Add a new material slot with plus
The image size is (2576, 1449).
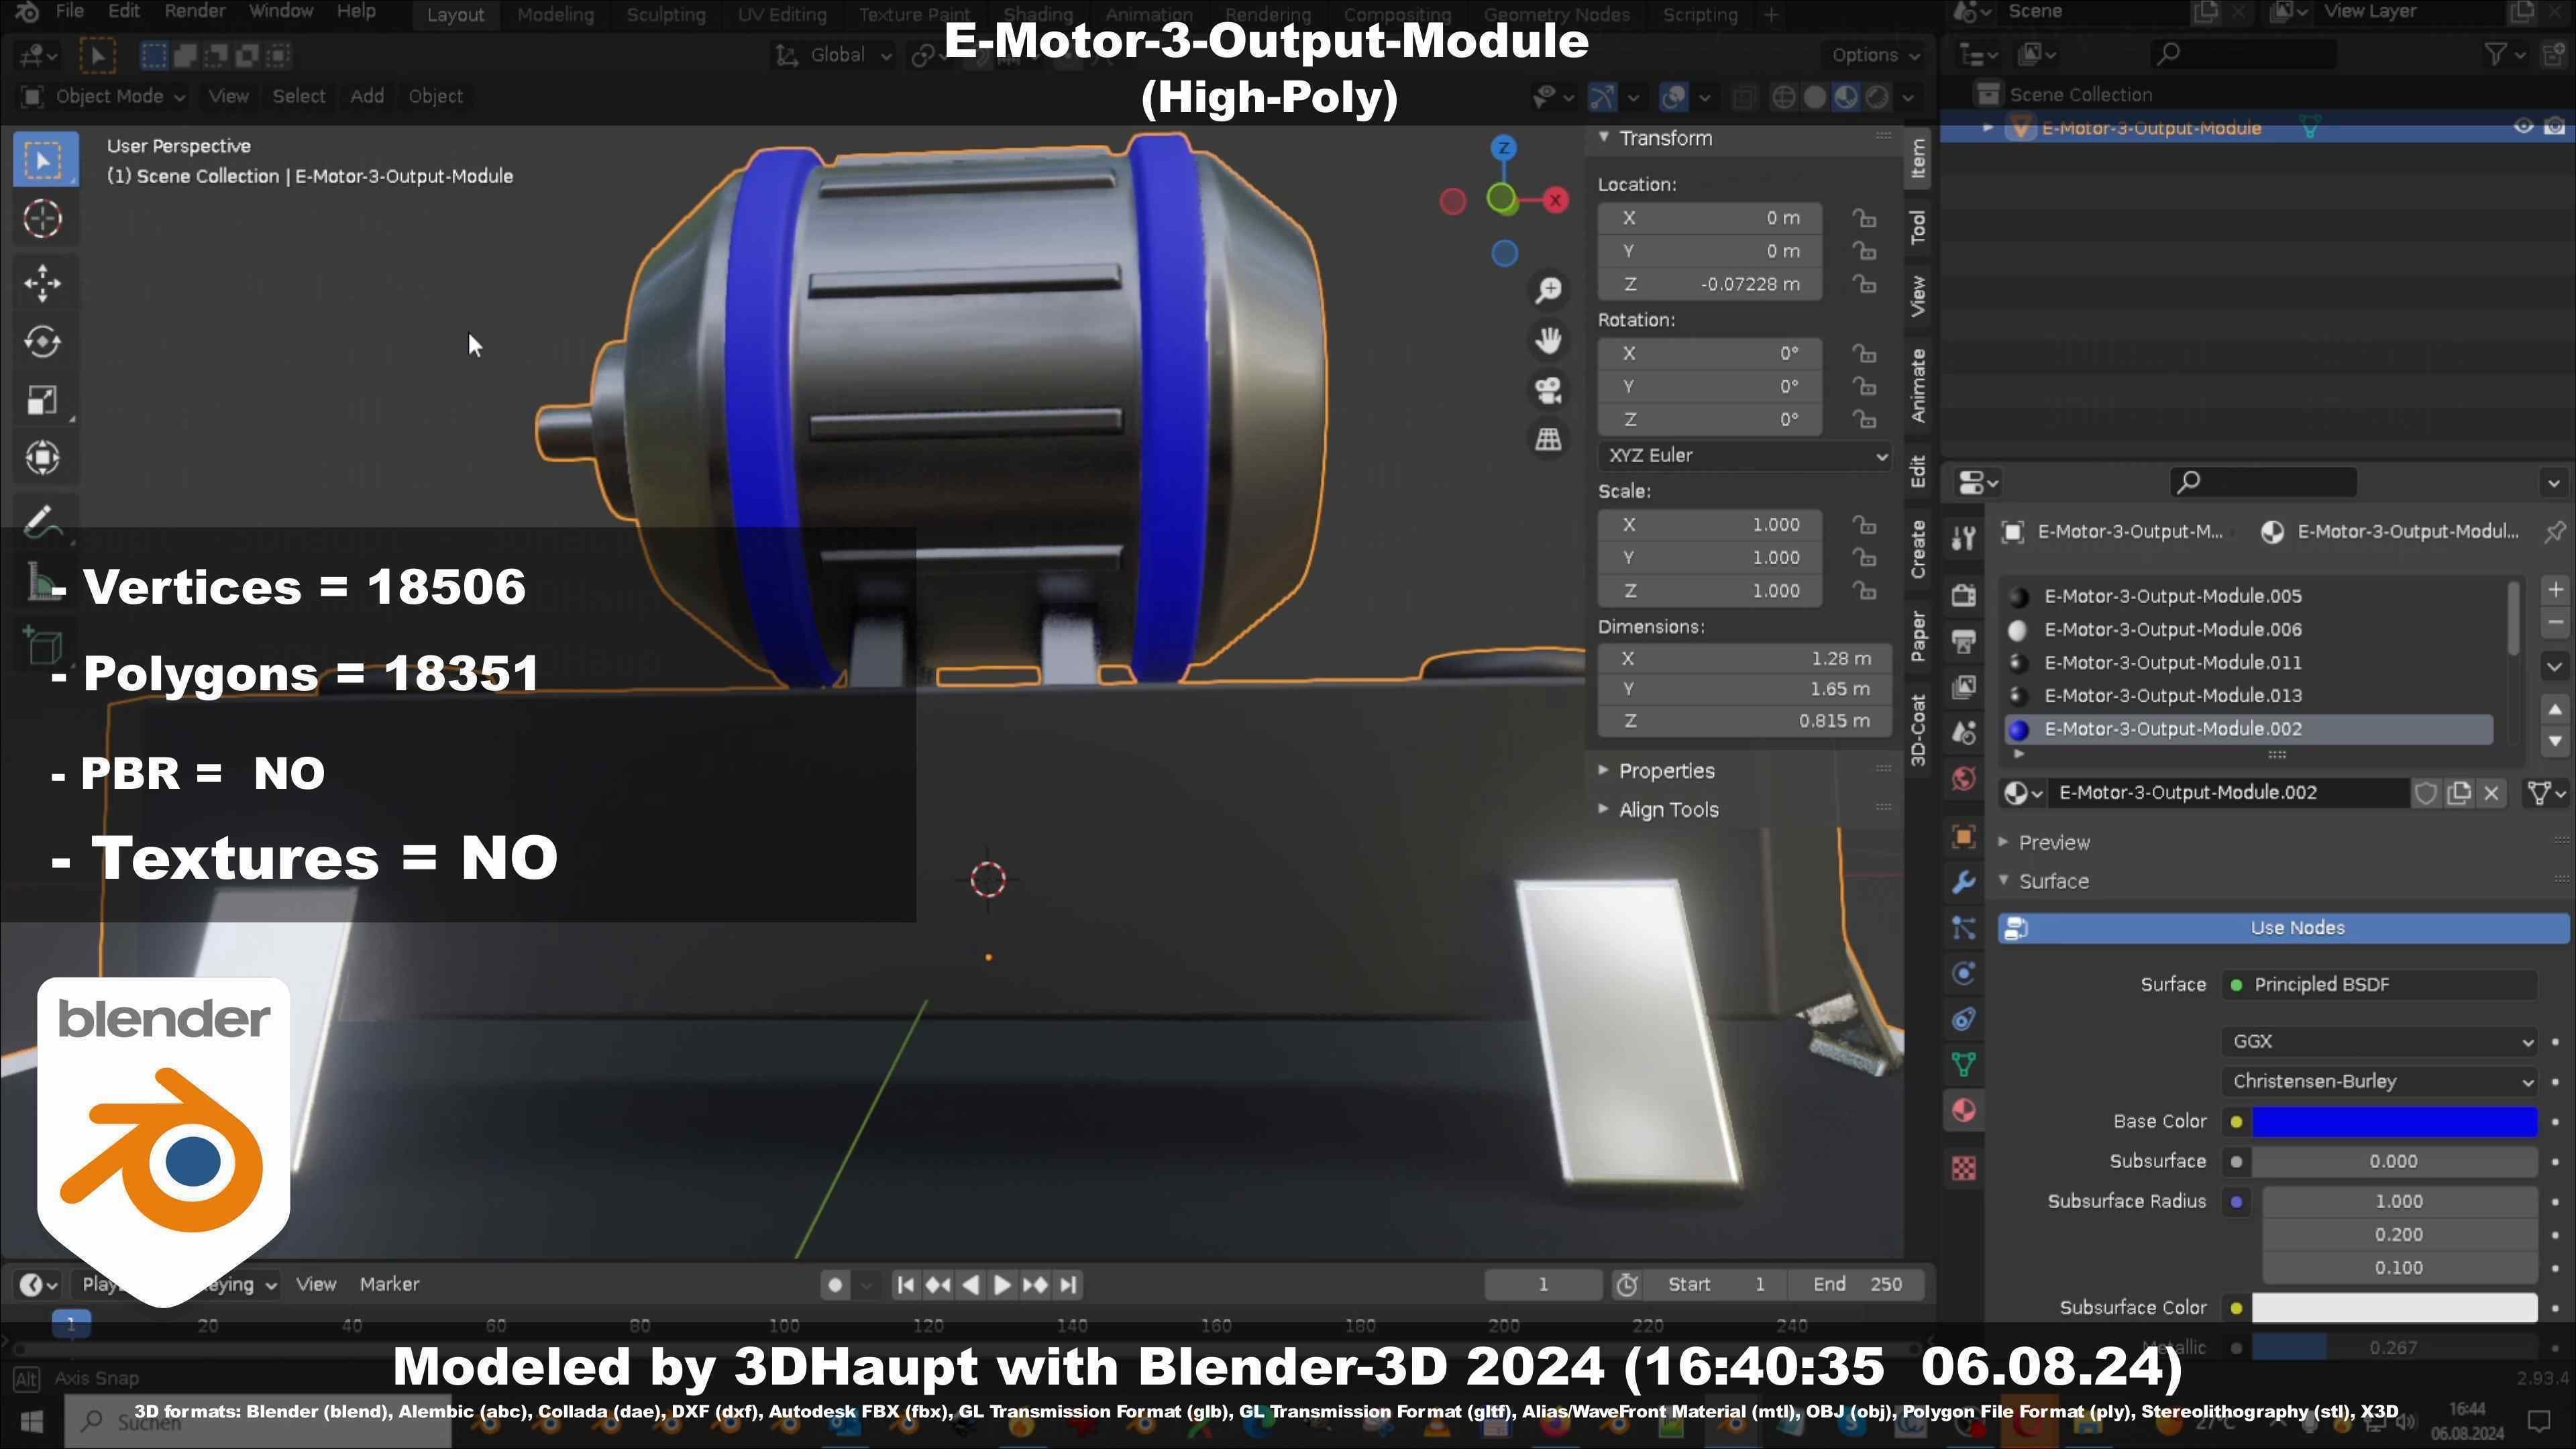click(2555, 590)
